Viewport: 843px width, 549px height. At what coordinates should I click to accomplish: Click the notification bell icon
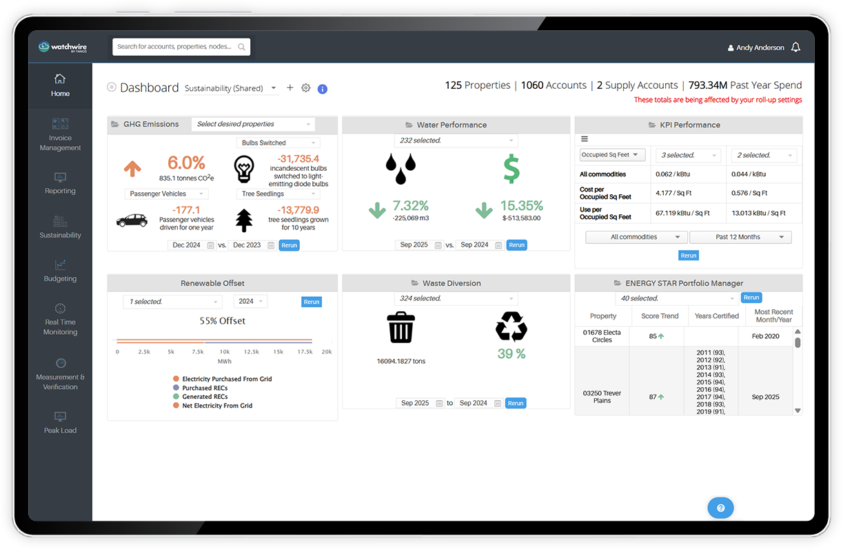795,48
